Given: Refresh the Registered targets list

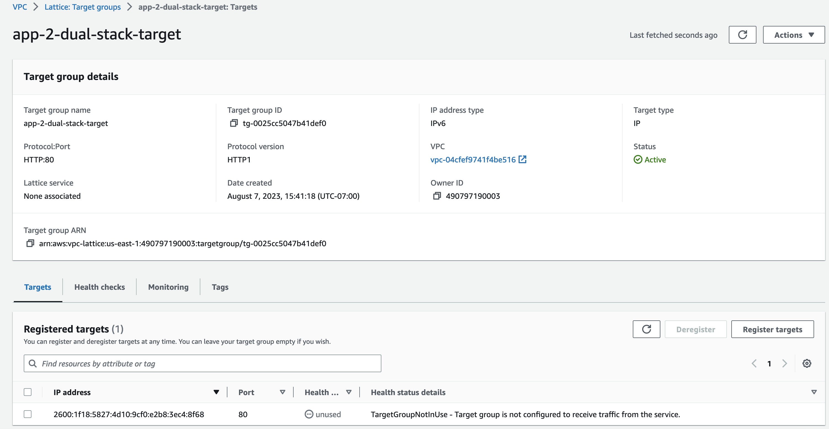Looking at the screenshot, I should coord(646,329).
